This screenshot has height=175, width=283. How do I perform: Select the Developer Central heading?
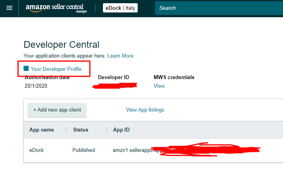(62, 45)
